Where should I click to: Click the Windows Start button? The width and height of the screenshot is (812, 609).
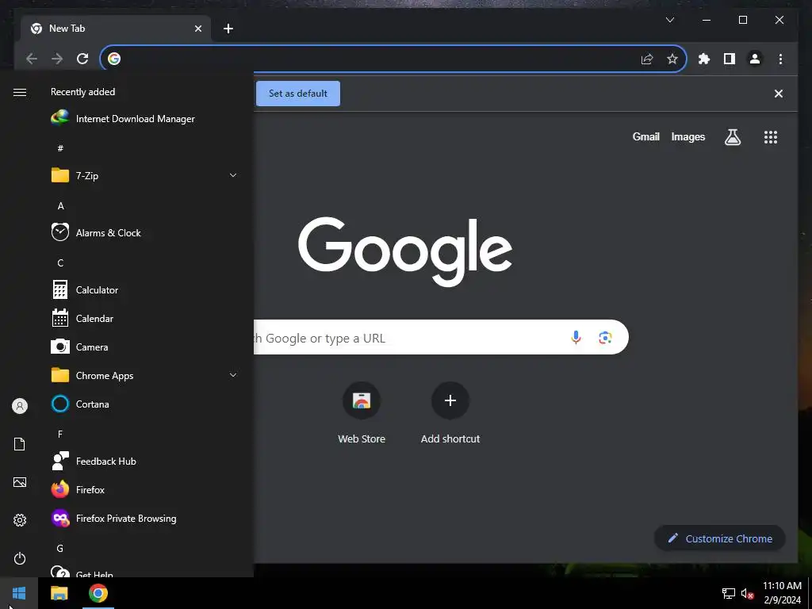click(19, 593)
